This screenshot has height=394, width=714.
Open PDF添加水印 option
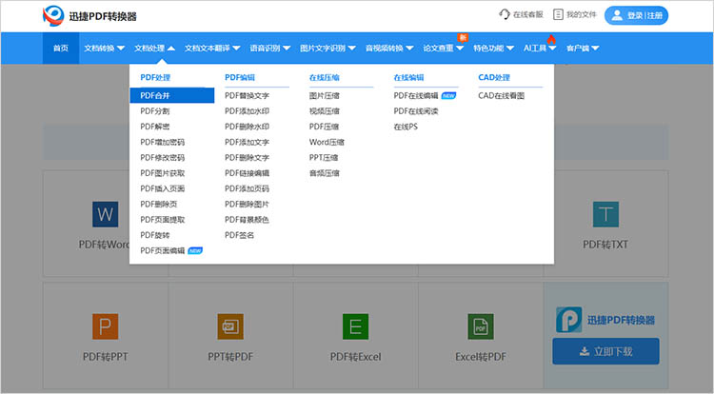(247, 111)
